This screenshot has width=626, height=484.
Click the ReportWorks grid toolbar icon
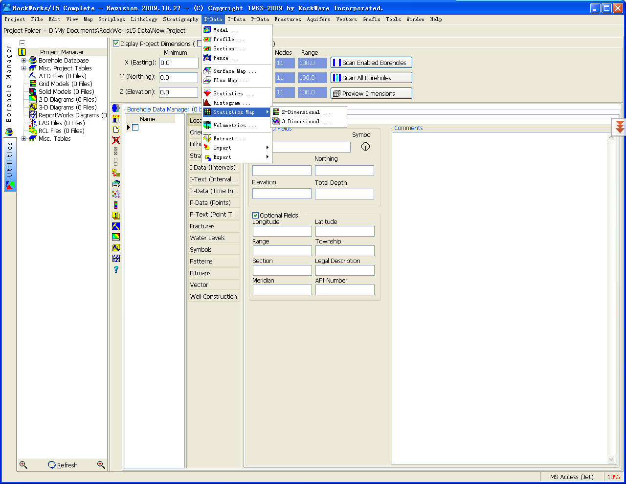[x=116, y=259]
